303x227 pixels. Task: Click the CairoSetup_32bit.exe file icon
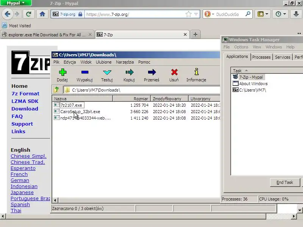tap(56, 111)
